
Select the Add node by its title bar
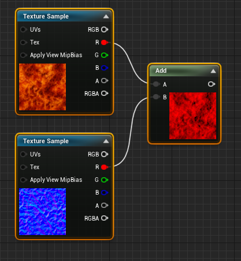(x=184, y=71)
